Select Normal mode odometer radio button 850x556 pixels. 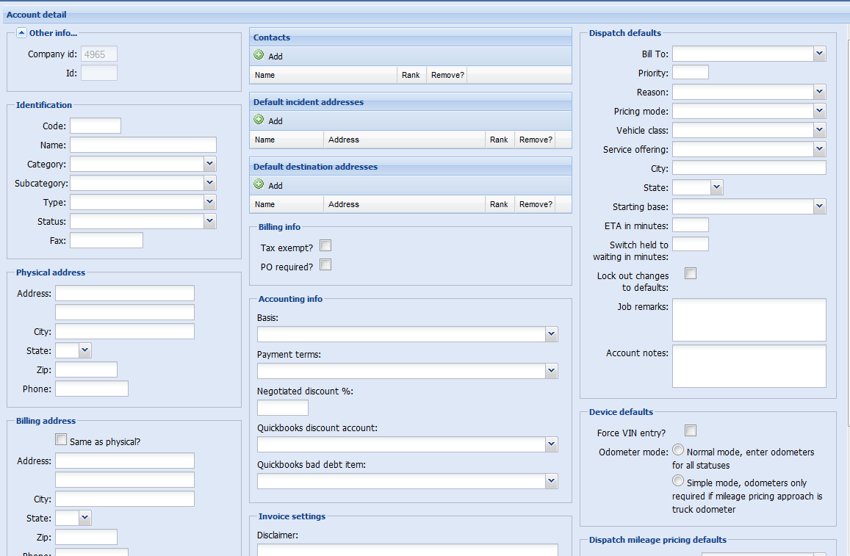678,450
